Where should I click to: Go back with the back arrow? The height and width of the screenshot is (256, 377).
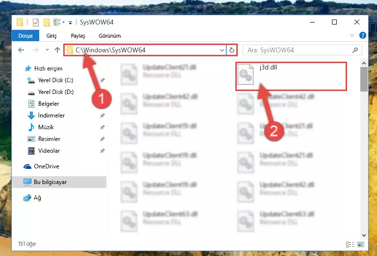pos(21,50)
